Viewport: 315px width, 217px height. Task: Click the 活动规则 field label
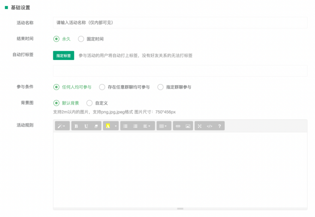pyautogui.click(x=25, y=125)
